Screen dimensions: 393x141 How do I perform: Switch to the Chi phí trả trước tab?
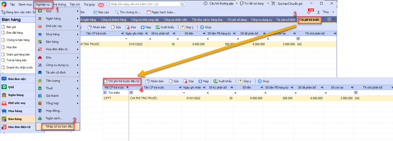pyautogui.click(x=309, y=19)
